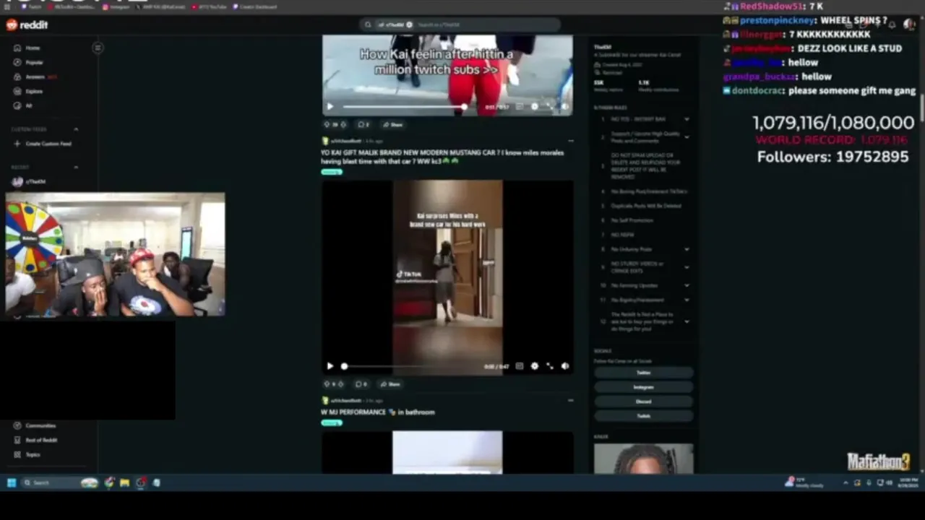Open Explore in the left sidebar
925x520 pixels.
click(29, 91)
